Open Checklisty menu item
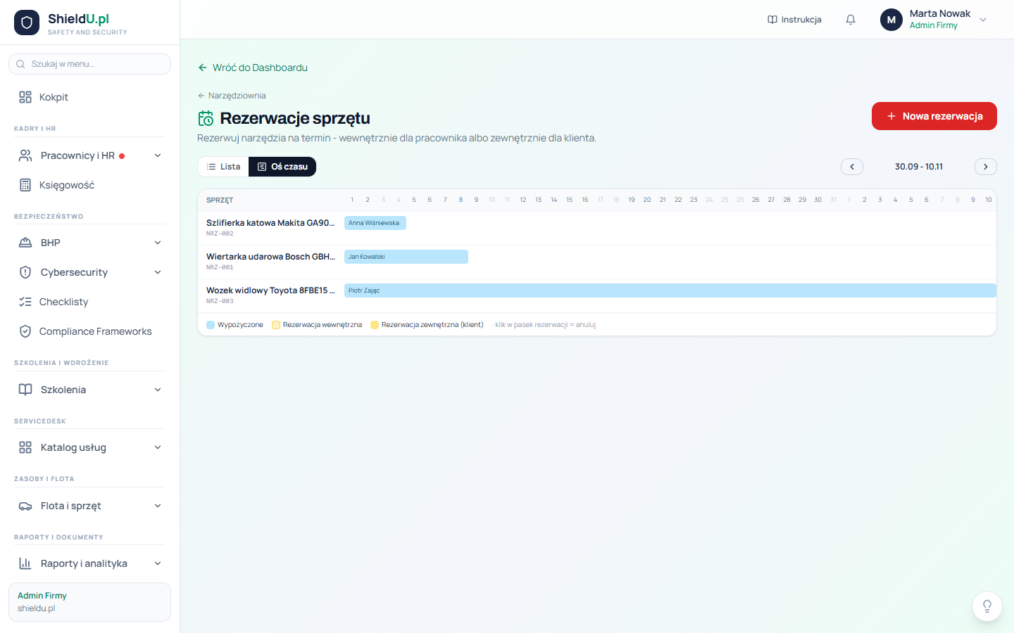This screenshot has width=1014, height=633. pos(89,302)
